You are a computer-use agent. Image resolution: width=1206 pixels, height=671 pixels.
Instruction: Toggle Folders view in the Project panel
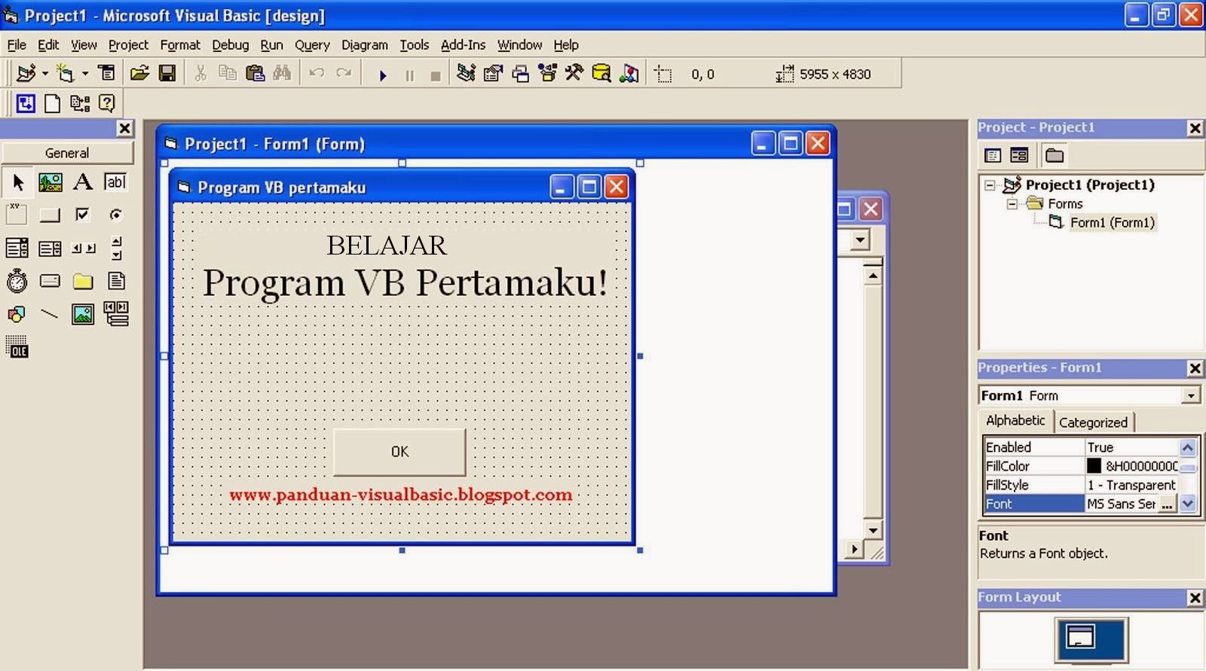tap(1054, 155)
